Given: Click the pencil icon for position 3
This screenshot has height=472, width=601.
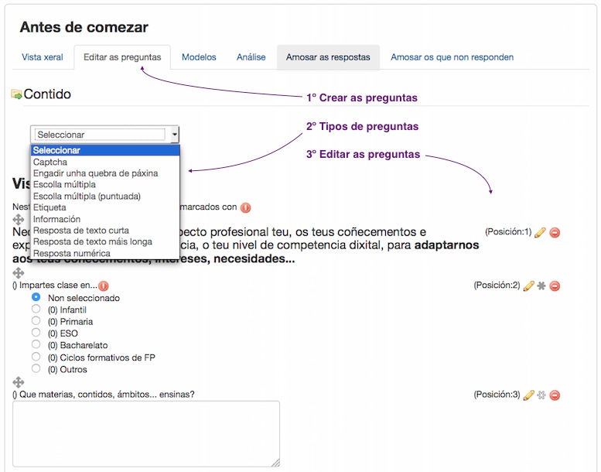Looking at the screenshot, I should (x=529, y=395).
